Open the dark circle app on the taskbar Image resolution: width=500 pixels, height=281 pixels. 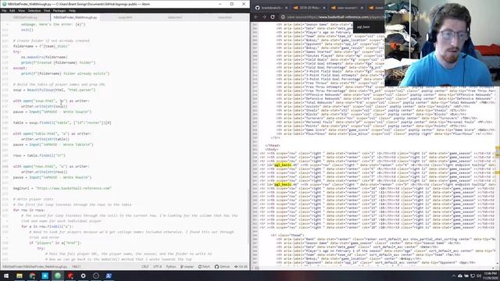(x=96, y=276)
